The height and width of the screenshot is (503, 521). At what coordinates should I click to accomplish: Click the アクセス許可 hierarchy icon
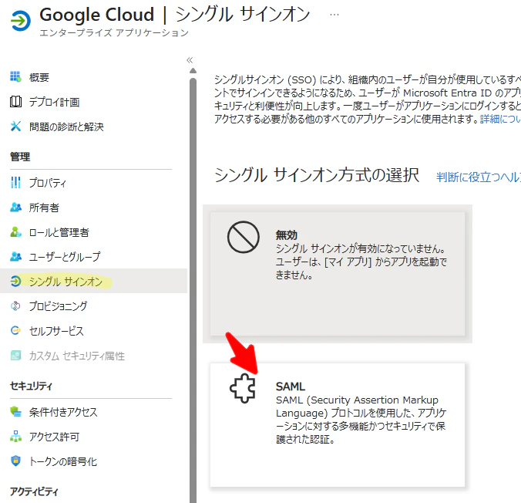pos(15,436)
